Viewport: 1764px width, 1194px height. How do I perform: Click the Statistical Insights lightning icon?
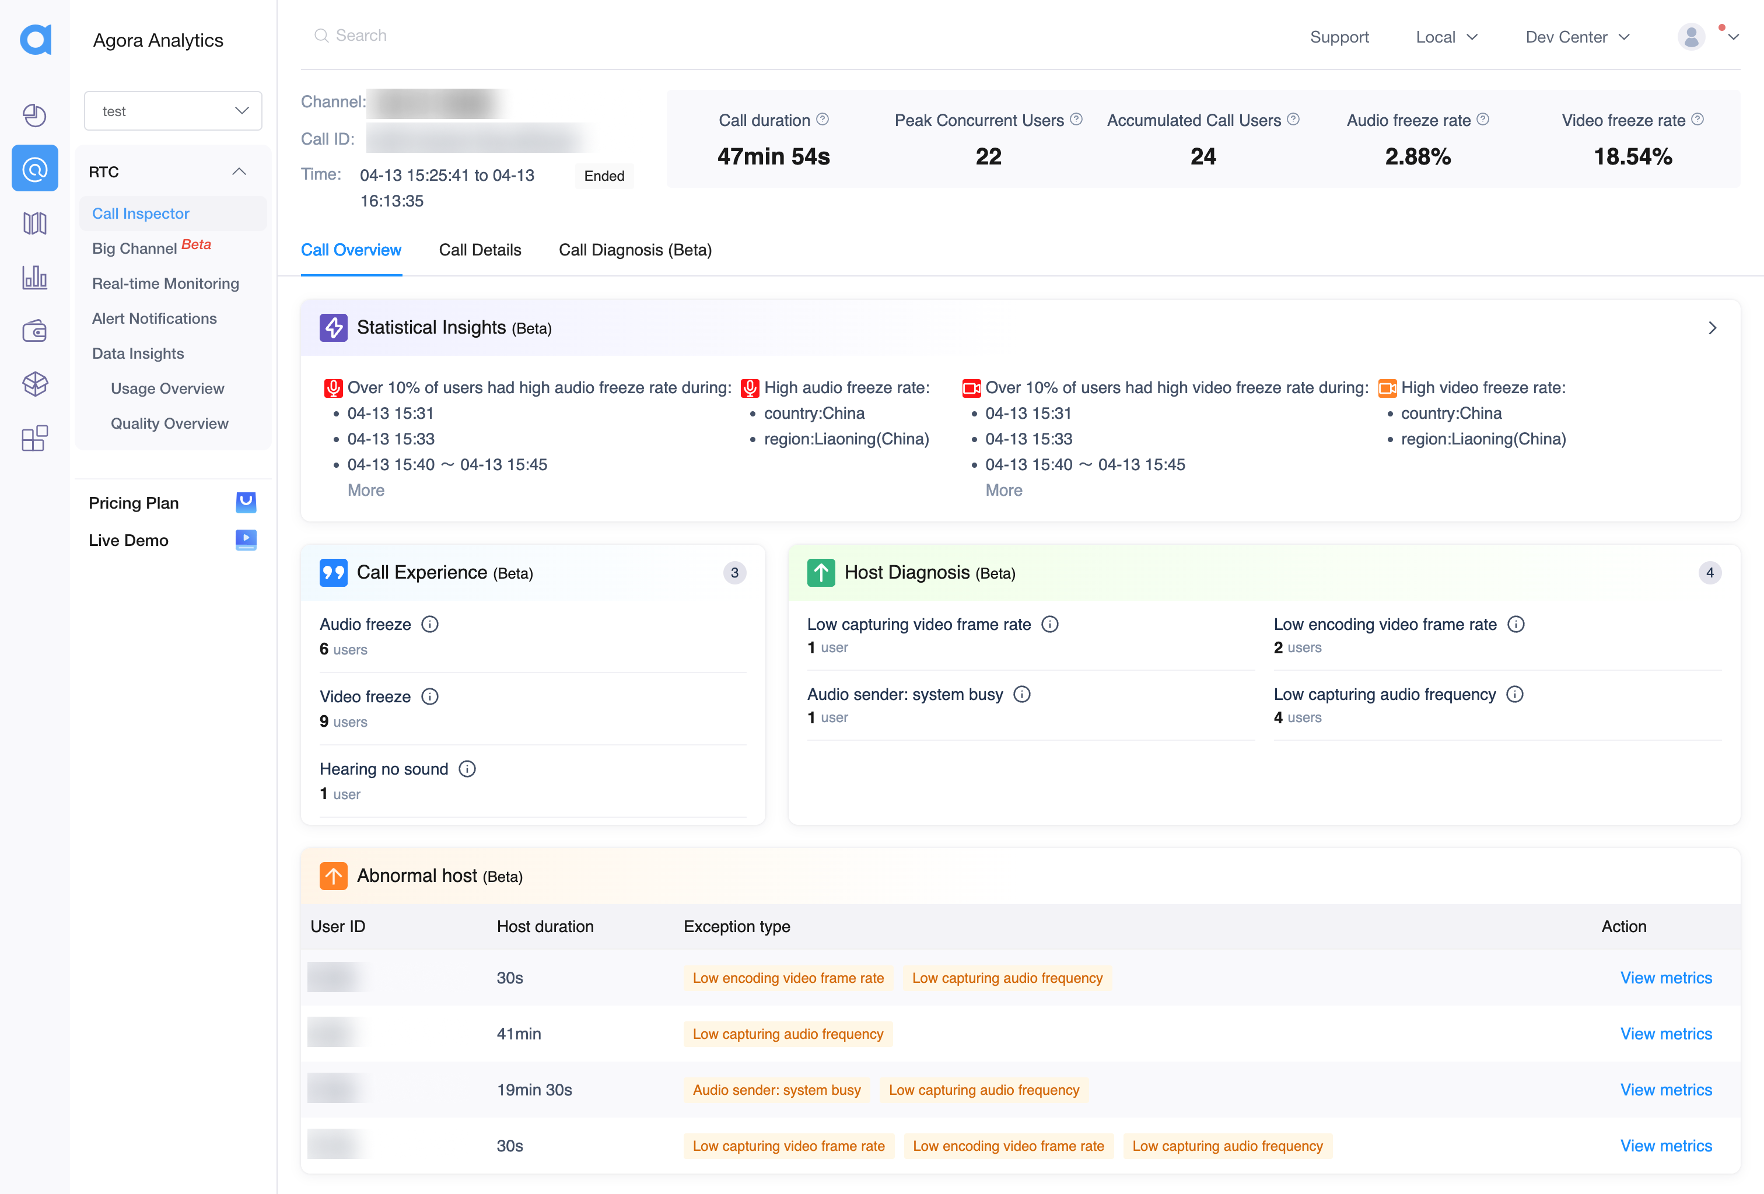[333, 328]
